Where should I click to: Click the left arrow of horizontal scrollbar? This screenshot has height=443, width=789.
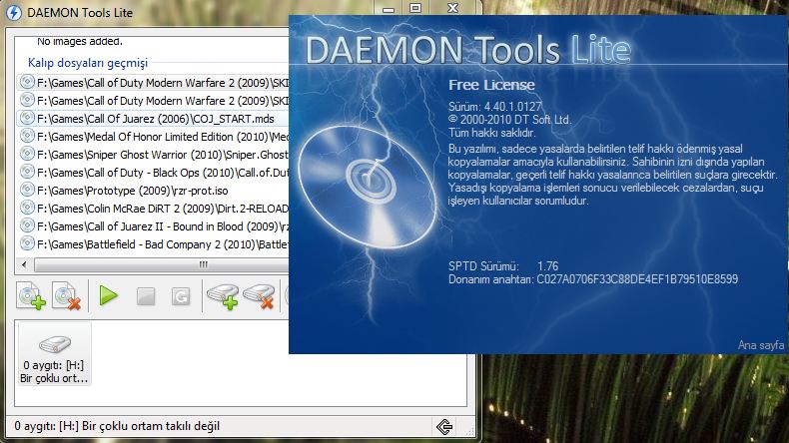24,264
